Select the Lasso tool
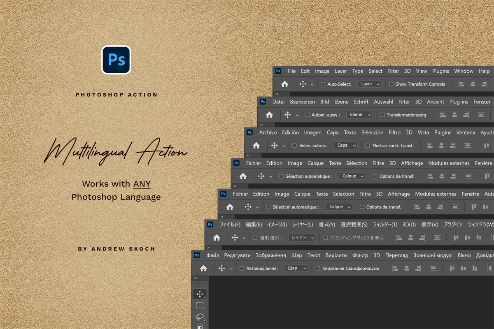 pos(200,317)
